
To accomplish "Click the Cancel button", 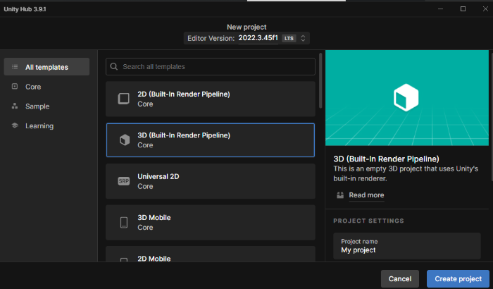I will (400, 278).
